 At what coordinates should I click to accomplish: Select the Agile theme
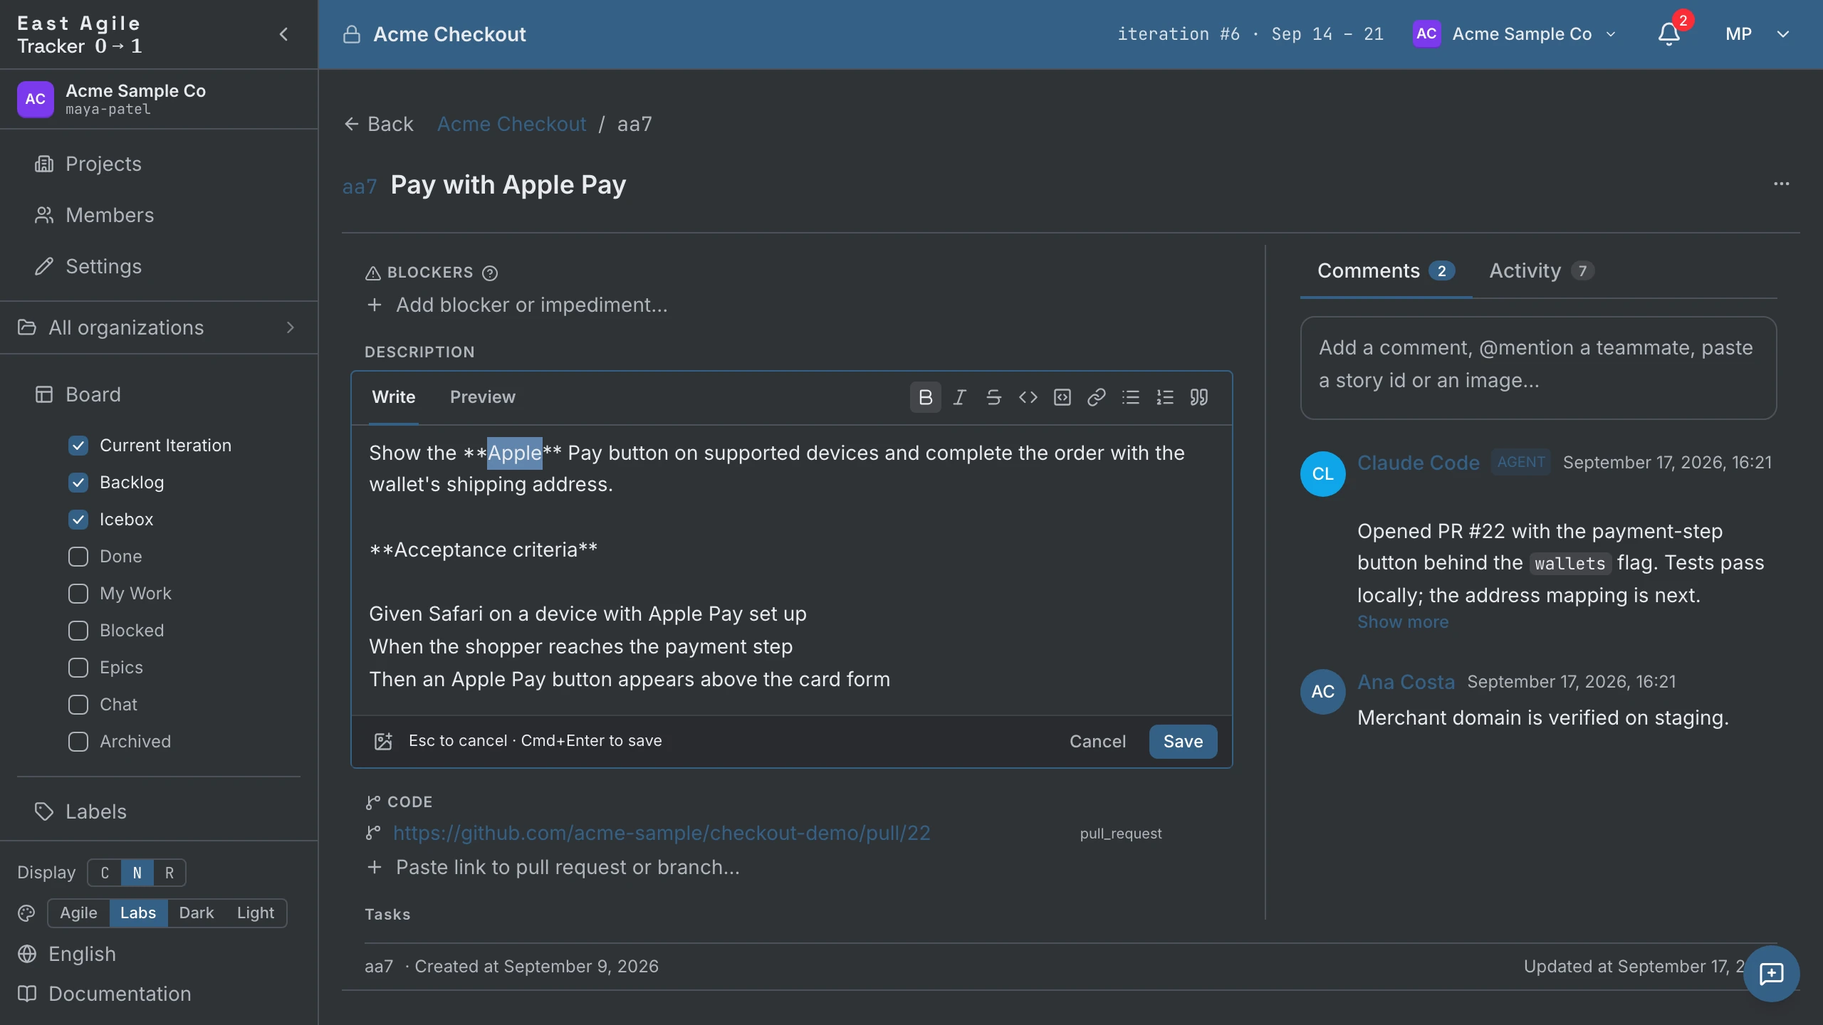click(78, 913)
